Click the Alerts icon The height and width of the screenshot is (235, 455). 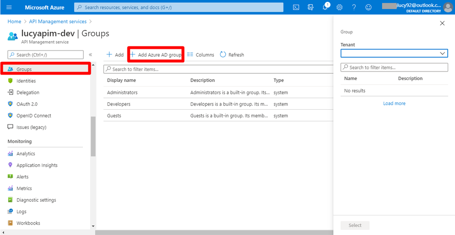pos(10,176)
